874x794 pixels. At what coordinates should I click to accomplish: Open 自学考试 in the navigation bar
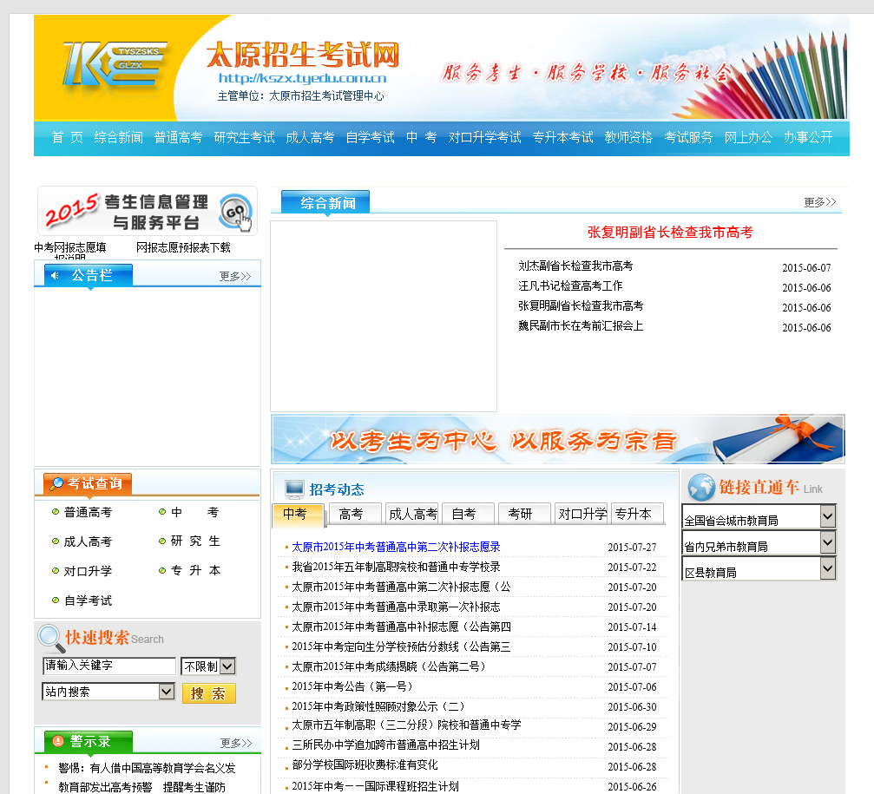click(370, 138)
